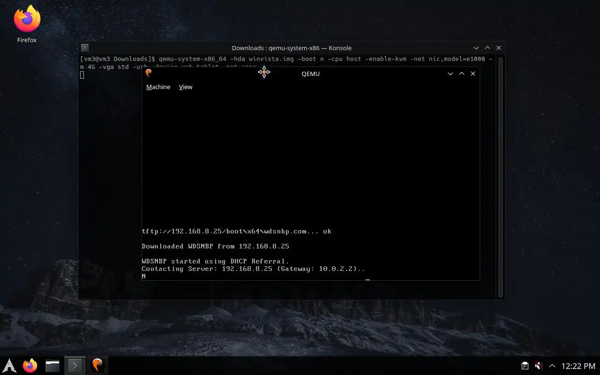Minimize the Konsole window
Image resolution: width=600 pixels, height=375 pixels.
[476, 48]
